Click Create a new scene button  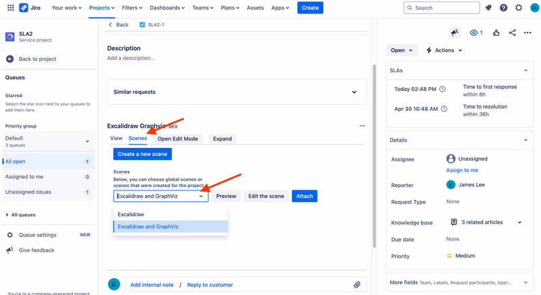point(143,154)
